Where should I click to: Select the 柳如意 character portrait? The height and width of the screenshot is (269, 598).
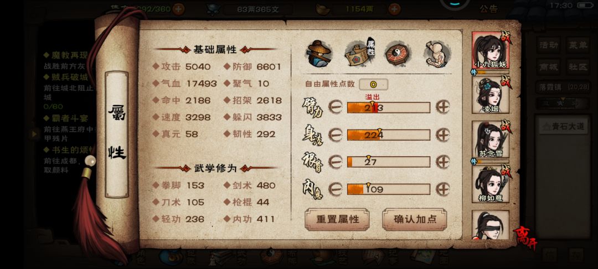(491, 184)
